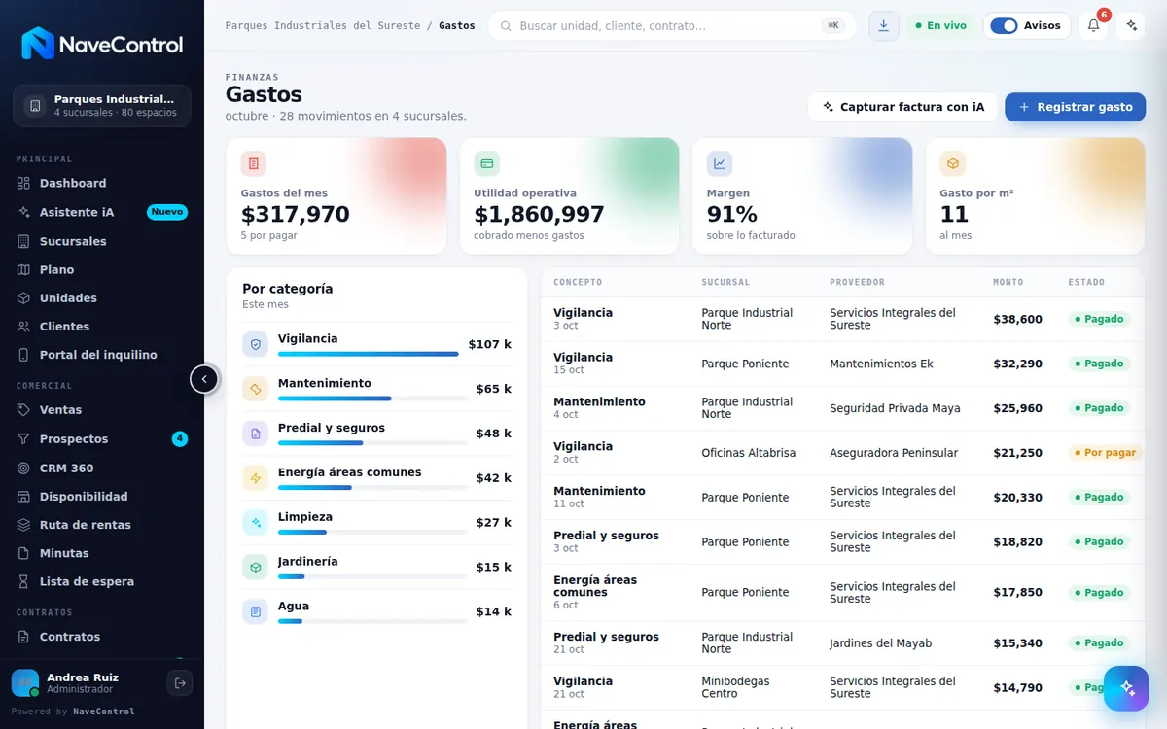This screenshot has height=729, width=1167.
Task: Select the $38,600 amount cell
Action: click(x=1017, y=319)
